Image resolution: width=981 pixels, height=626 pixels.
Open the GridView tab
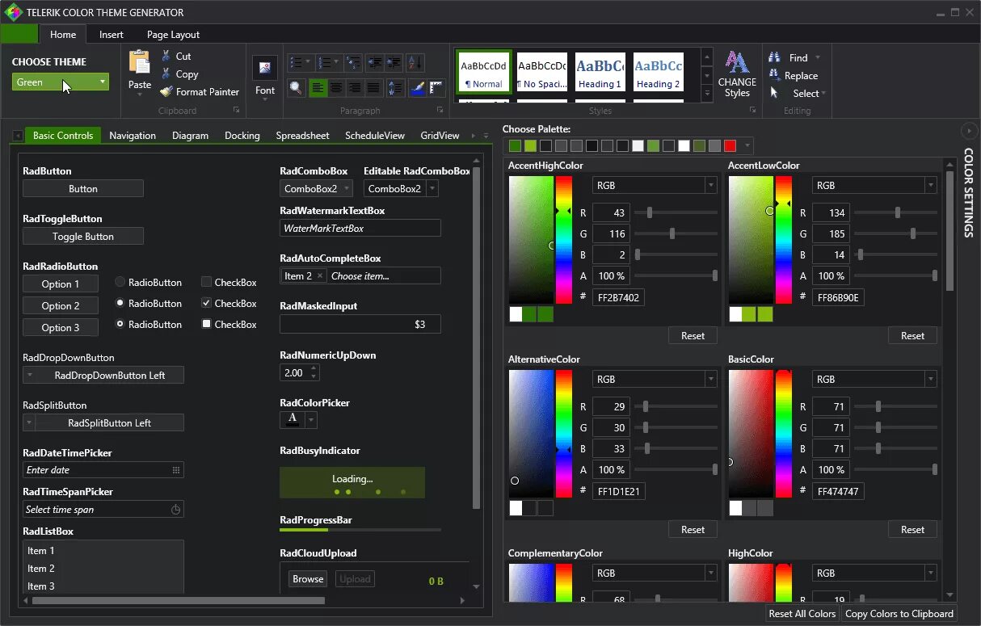click(x=440, y=135)
